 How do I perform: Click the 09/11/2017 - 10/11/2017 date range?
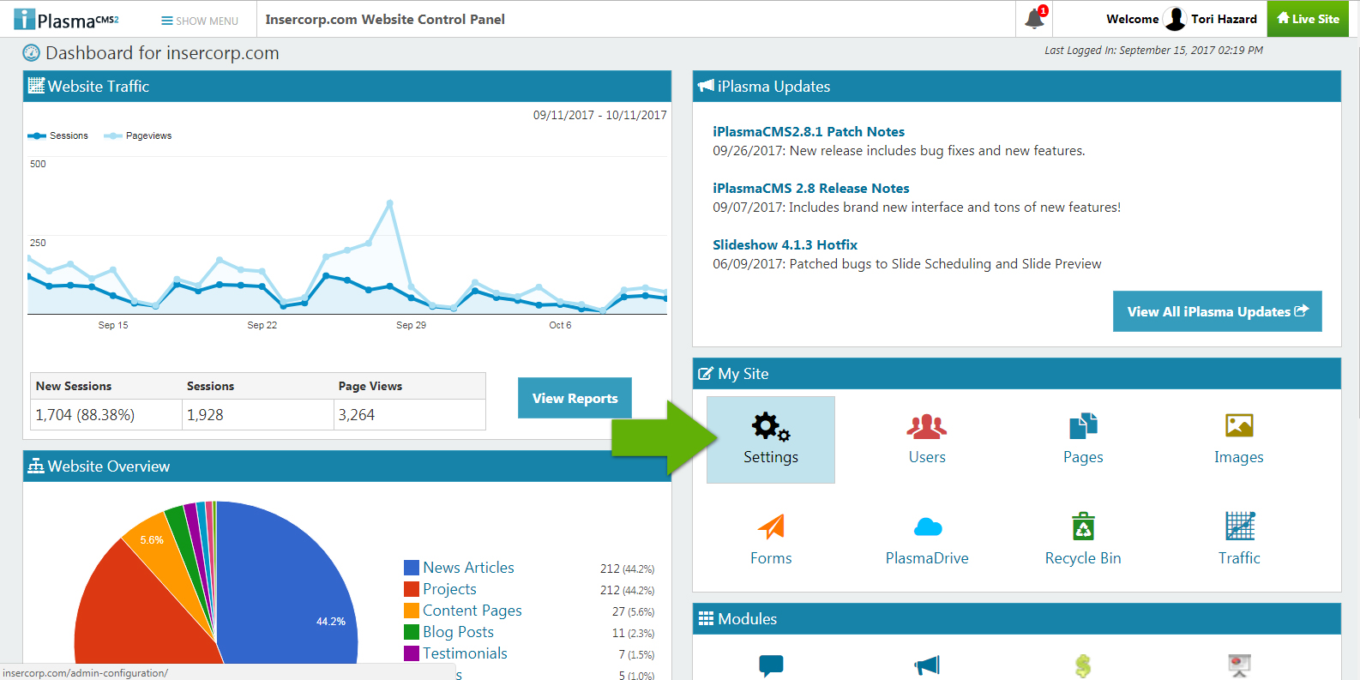[x=599, y=115]
